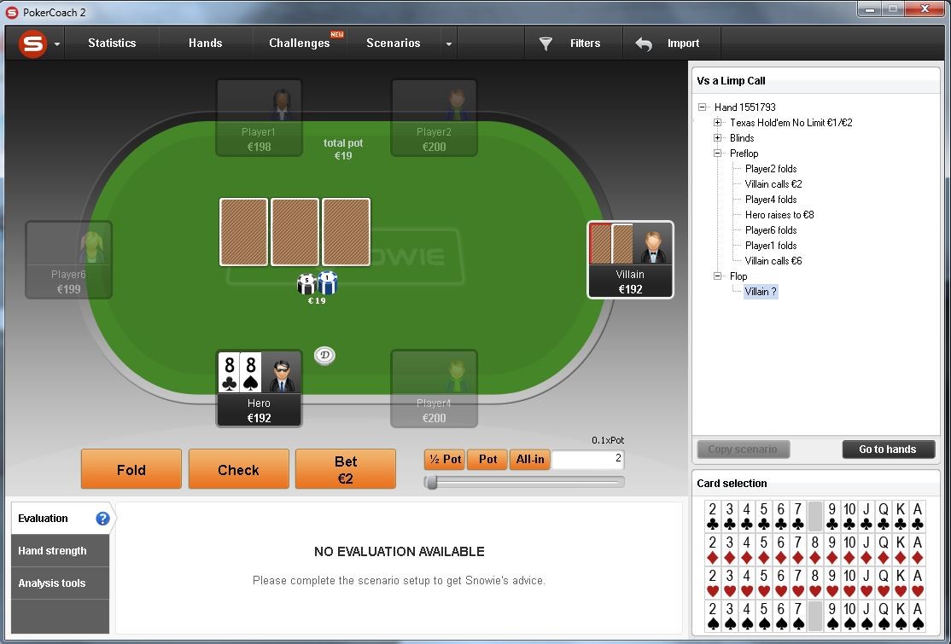Viewport: 951px width, 644px height.
Task: Click the first face-down flop card
Action: click(243, 232)
